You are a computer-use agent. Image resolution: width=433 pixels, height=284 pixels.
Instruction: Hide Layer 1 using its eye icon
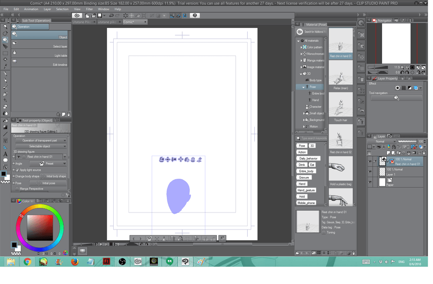(x=370, y=171)
